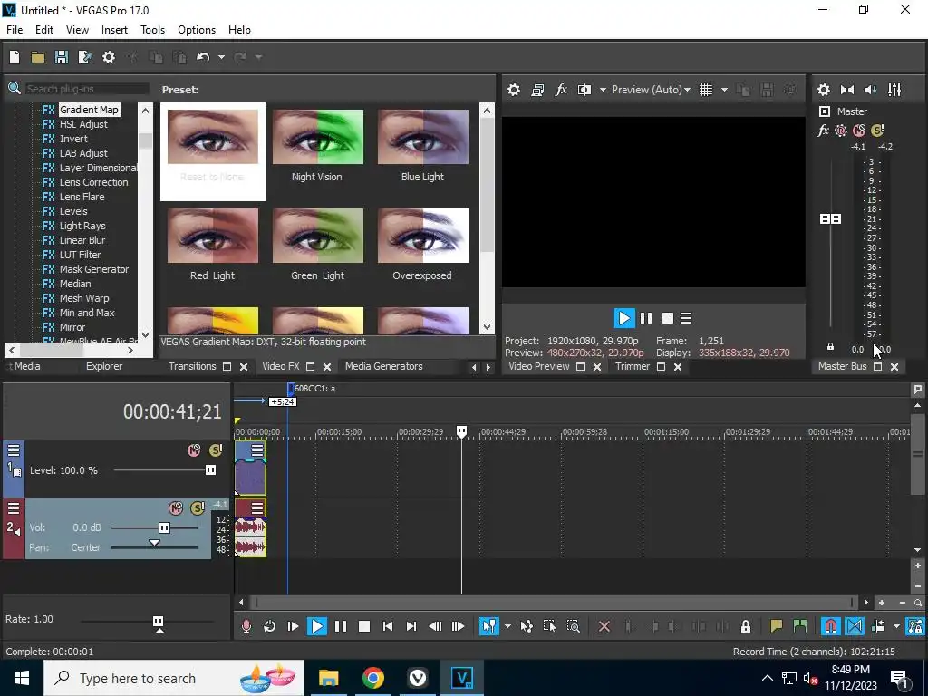Solo audio track 2
Image resolution: width=928 pixels, height=696 pixels.
[198, 507]
